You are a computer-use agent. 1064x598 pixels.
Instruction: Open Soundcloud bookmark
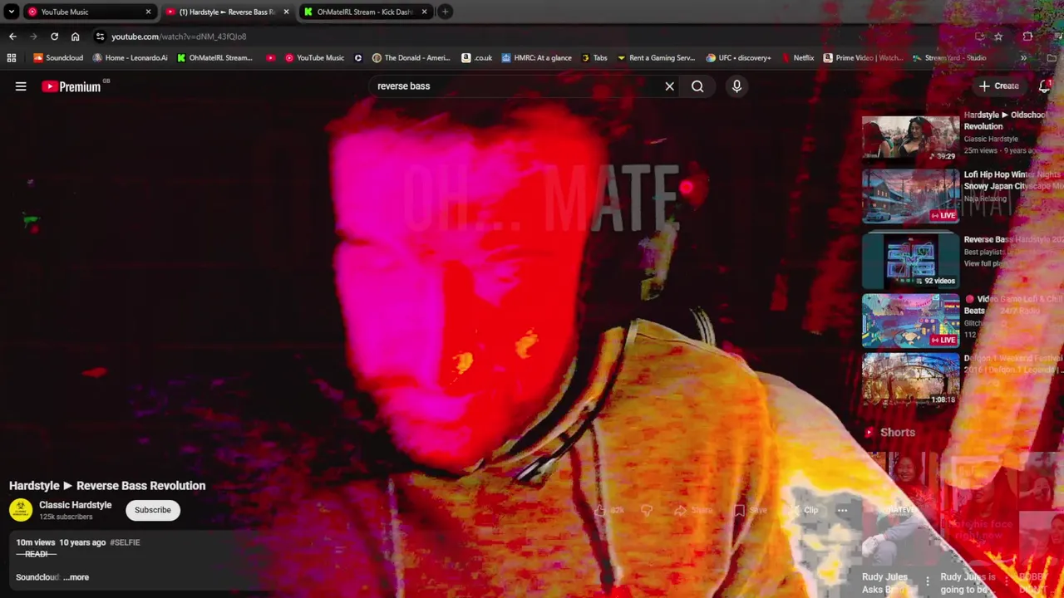pos(58,58)
